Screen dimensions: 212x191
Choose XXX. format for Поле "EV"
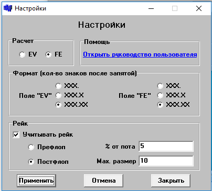(x=58, y=86)
